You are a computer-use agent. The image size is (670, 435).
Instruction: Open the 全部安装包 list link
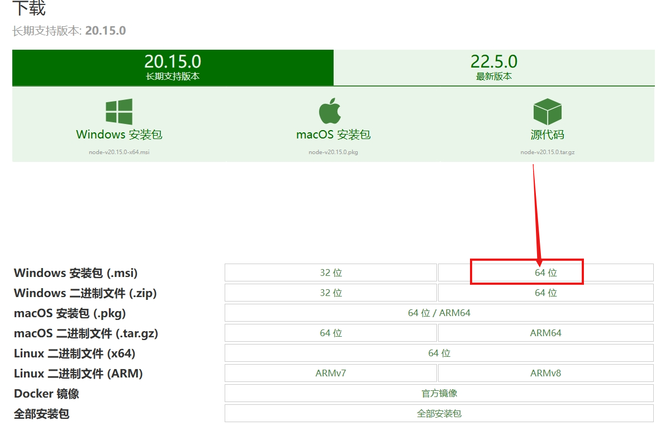point(439,413)
